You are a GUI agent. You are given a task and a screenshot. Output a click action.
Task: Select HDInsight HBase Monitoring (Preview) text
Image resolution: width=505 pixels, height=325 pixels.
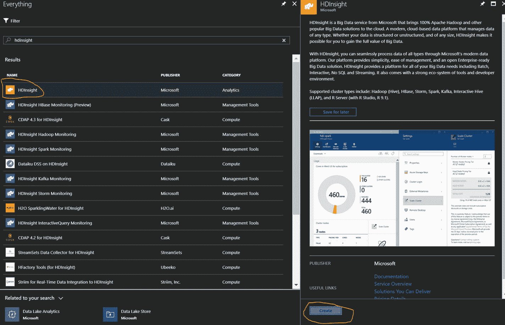tap(55, 105)
